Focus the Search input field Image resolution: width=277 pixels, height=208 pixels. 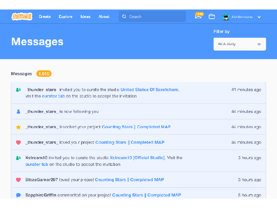click(x=152, y=17)
